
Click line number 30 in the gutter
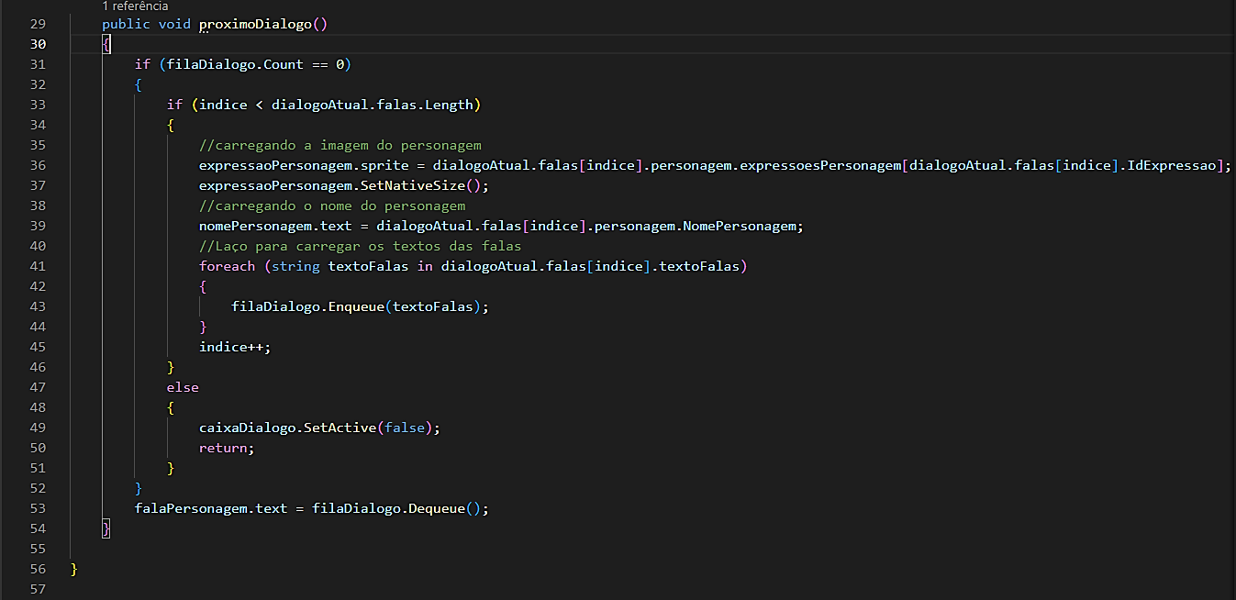pyautogui.click(x=38, y=44)
